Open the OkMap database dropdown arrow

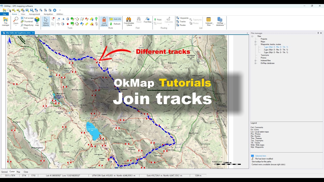[x=225, y=24]
